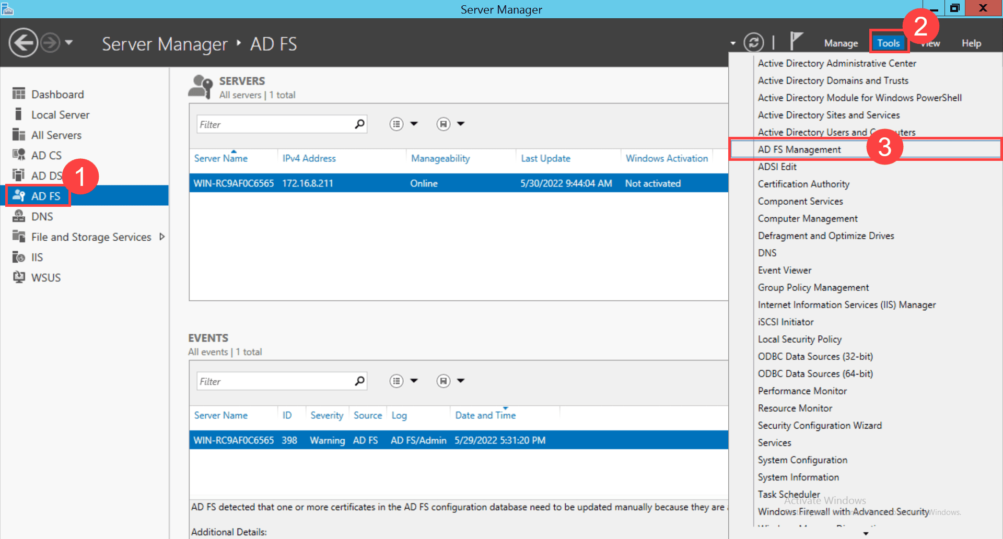Open the Dashboard from the sidebar

57,94
